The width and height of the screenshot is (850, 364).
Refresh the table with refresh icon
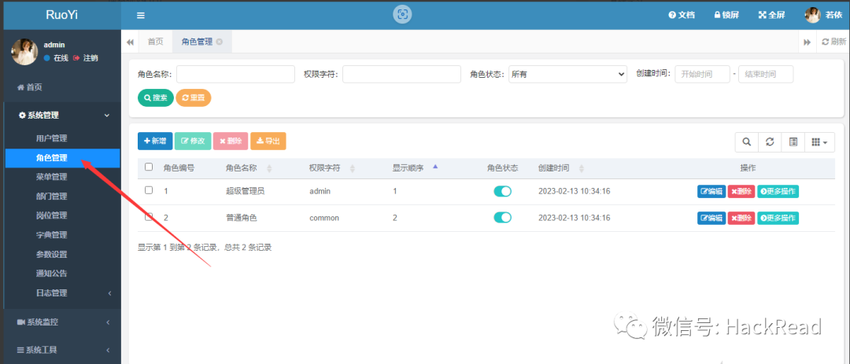coord(769,142)
